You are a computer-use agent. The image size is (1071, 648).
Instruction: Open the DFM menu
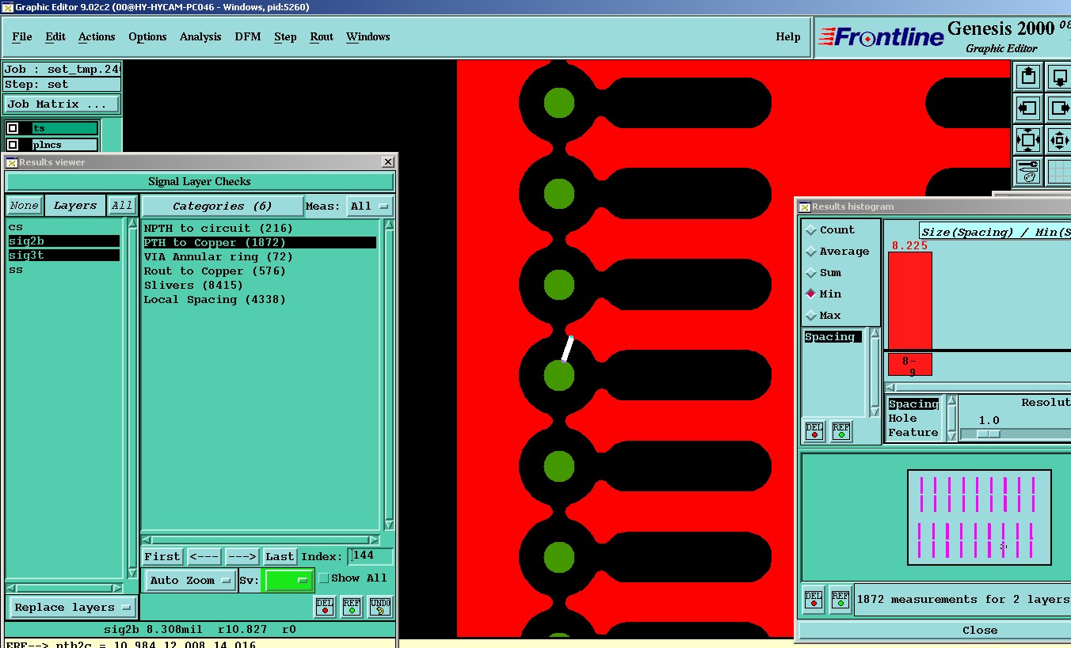click(248, 37)
